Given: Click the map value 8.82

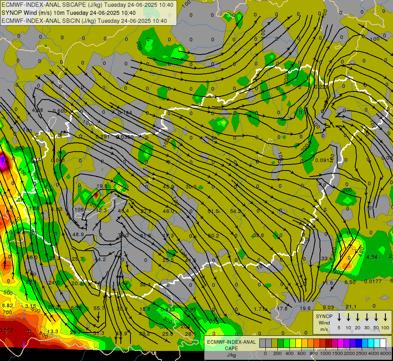Looking at the screenshot, I should pos(8,306).
